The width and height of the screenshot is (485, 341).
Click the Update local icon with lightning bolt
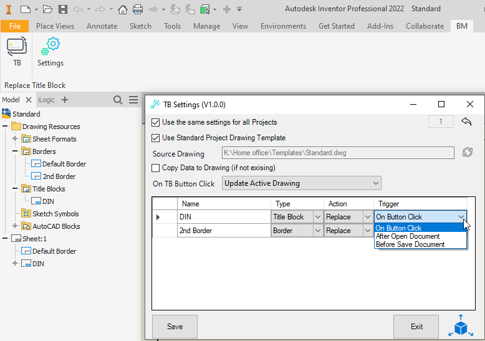tap(175, 9)
